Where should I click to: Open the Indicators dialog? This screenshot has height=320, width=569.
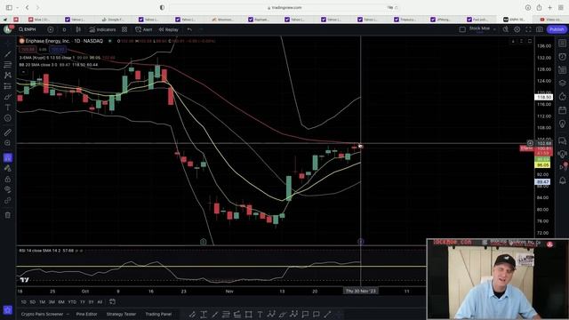pos(102,29)
